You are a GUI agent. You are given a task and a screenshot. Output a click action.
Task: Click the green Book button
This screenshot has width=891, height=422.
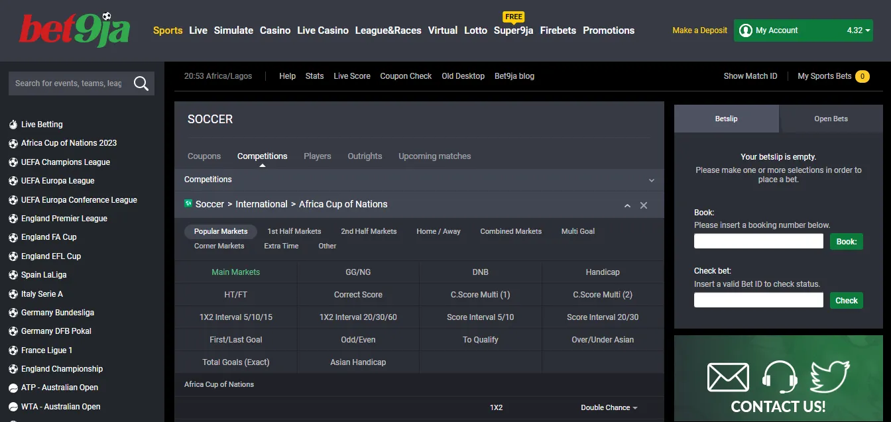click(846, 241)
